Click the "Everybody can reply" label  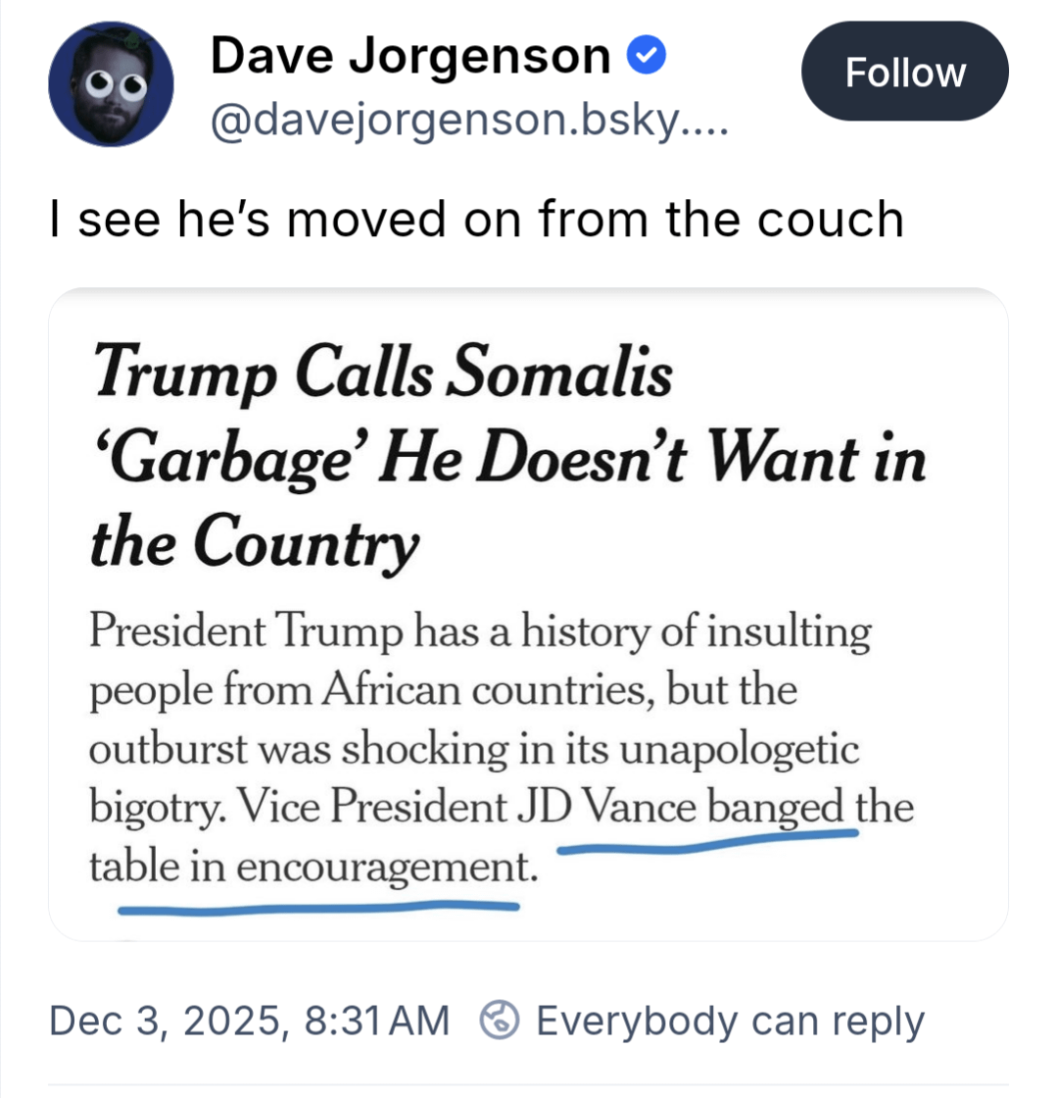[730, 1021]
